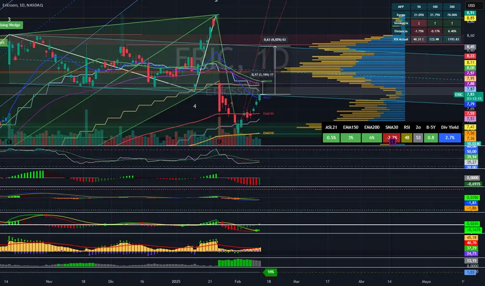The width and height of the screenshot is (485, 286).
Task: Click the yellow 8,85 price label
Action: (x=470, y=19)
